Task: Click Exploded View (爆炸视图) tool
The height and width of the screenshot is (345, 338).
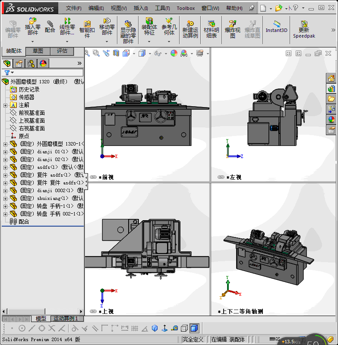Action: tap(232, 29)
